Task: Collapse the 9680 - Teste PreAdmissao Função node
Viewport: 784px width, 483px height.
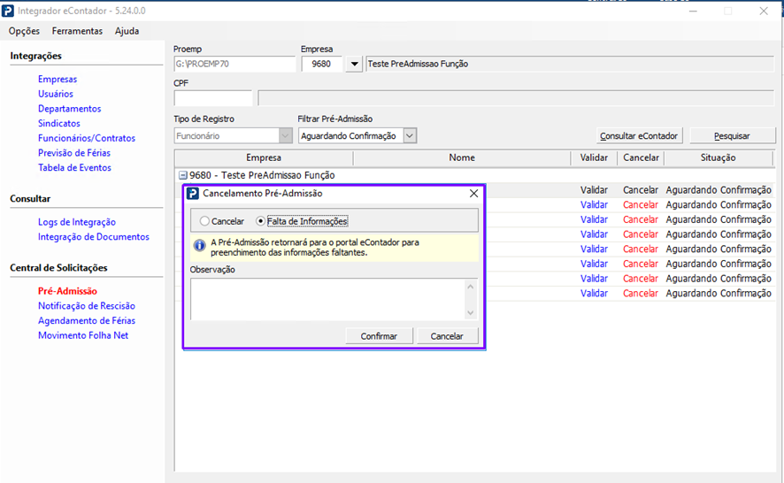Action: 183,175
